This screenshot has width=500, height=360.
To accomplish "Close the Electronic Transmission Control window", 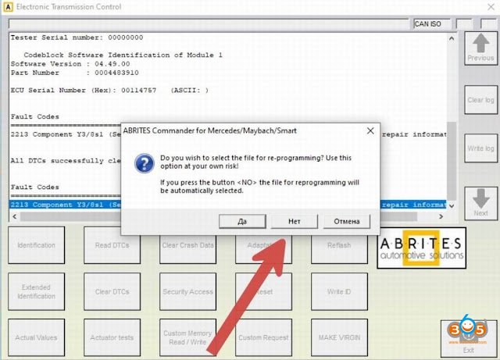I will [x=491, y=7].
